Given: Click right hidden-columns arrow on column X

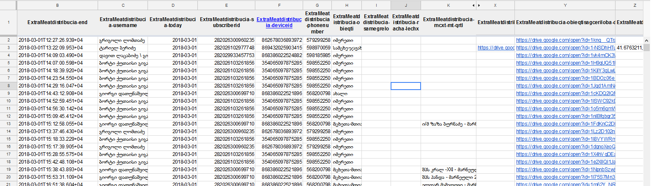Looking at the screenshot, I should tap(479, 5).
